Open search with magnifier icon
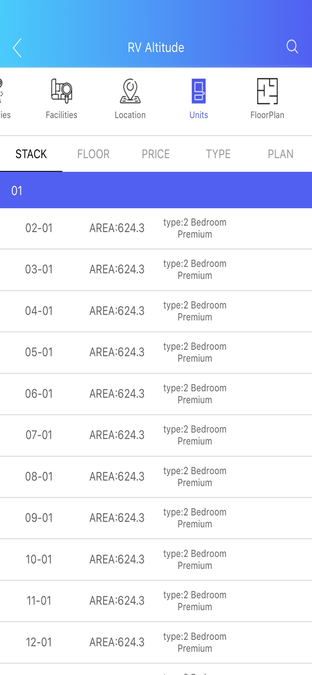This screenshot has height=675, width=312. [292, 47]
